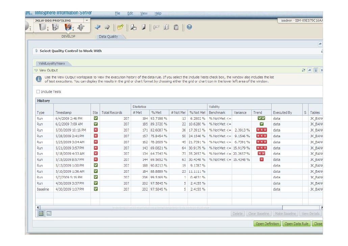The width and height of the screenshot is (348, 246).
Task: Click the puzzle piece icon in Develop bar
Action: [81, 27]
